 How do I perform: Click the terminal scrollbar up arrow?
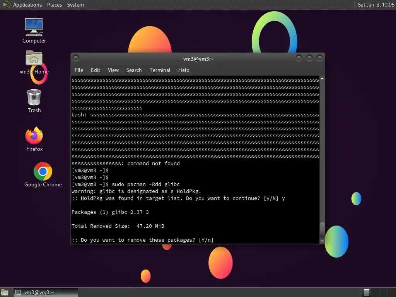pos(322,79)
